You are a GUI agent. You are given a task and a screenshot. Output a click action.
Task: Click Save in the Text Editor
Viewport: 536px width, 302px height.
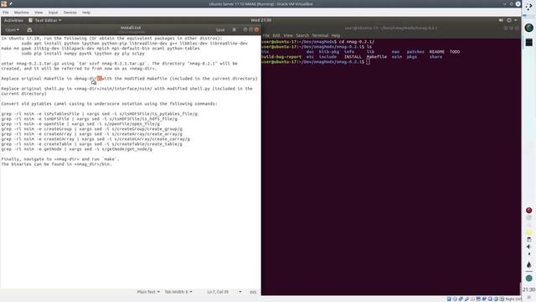pyautogui.click(x=220, y=30)
